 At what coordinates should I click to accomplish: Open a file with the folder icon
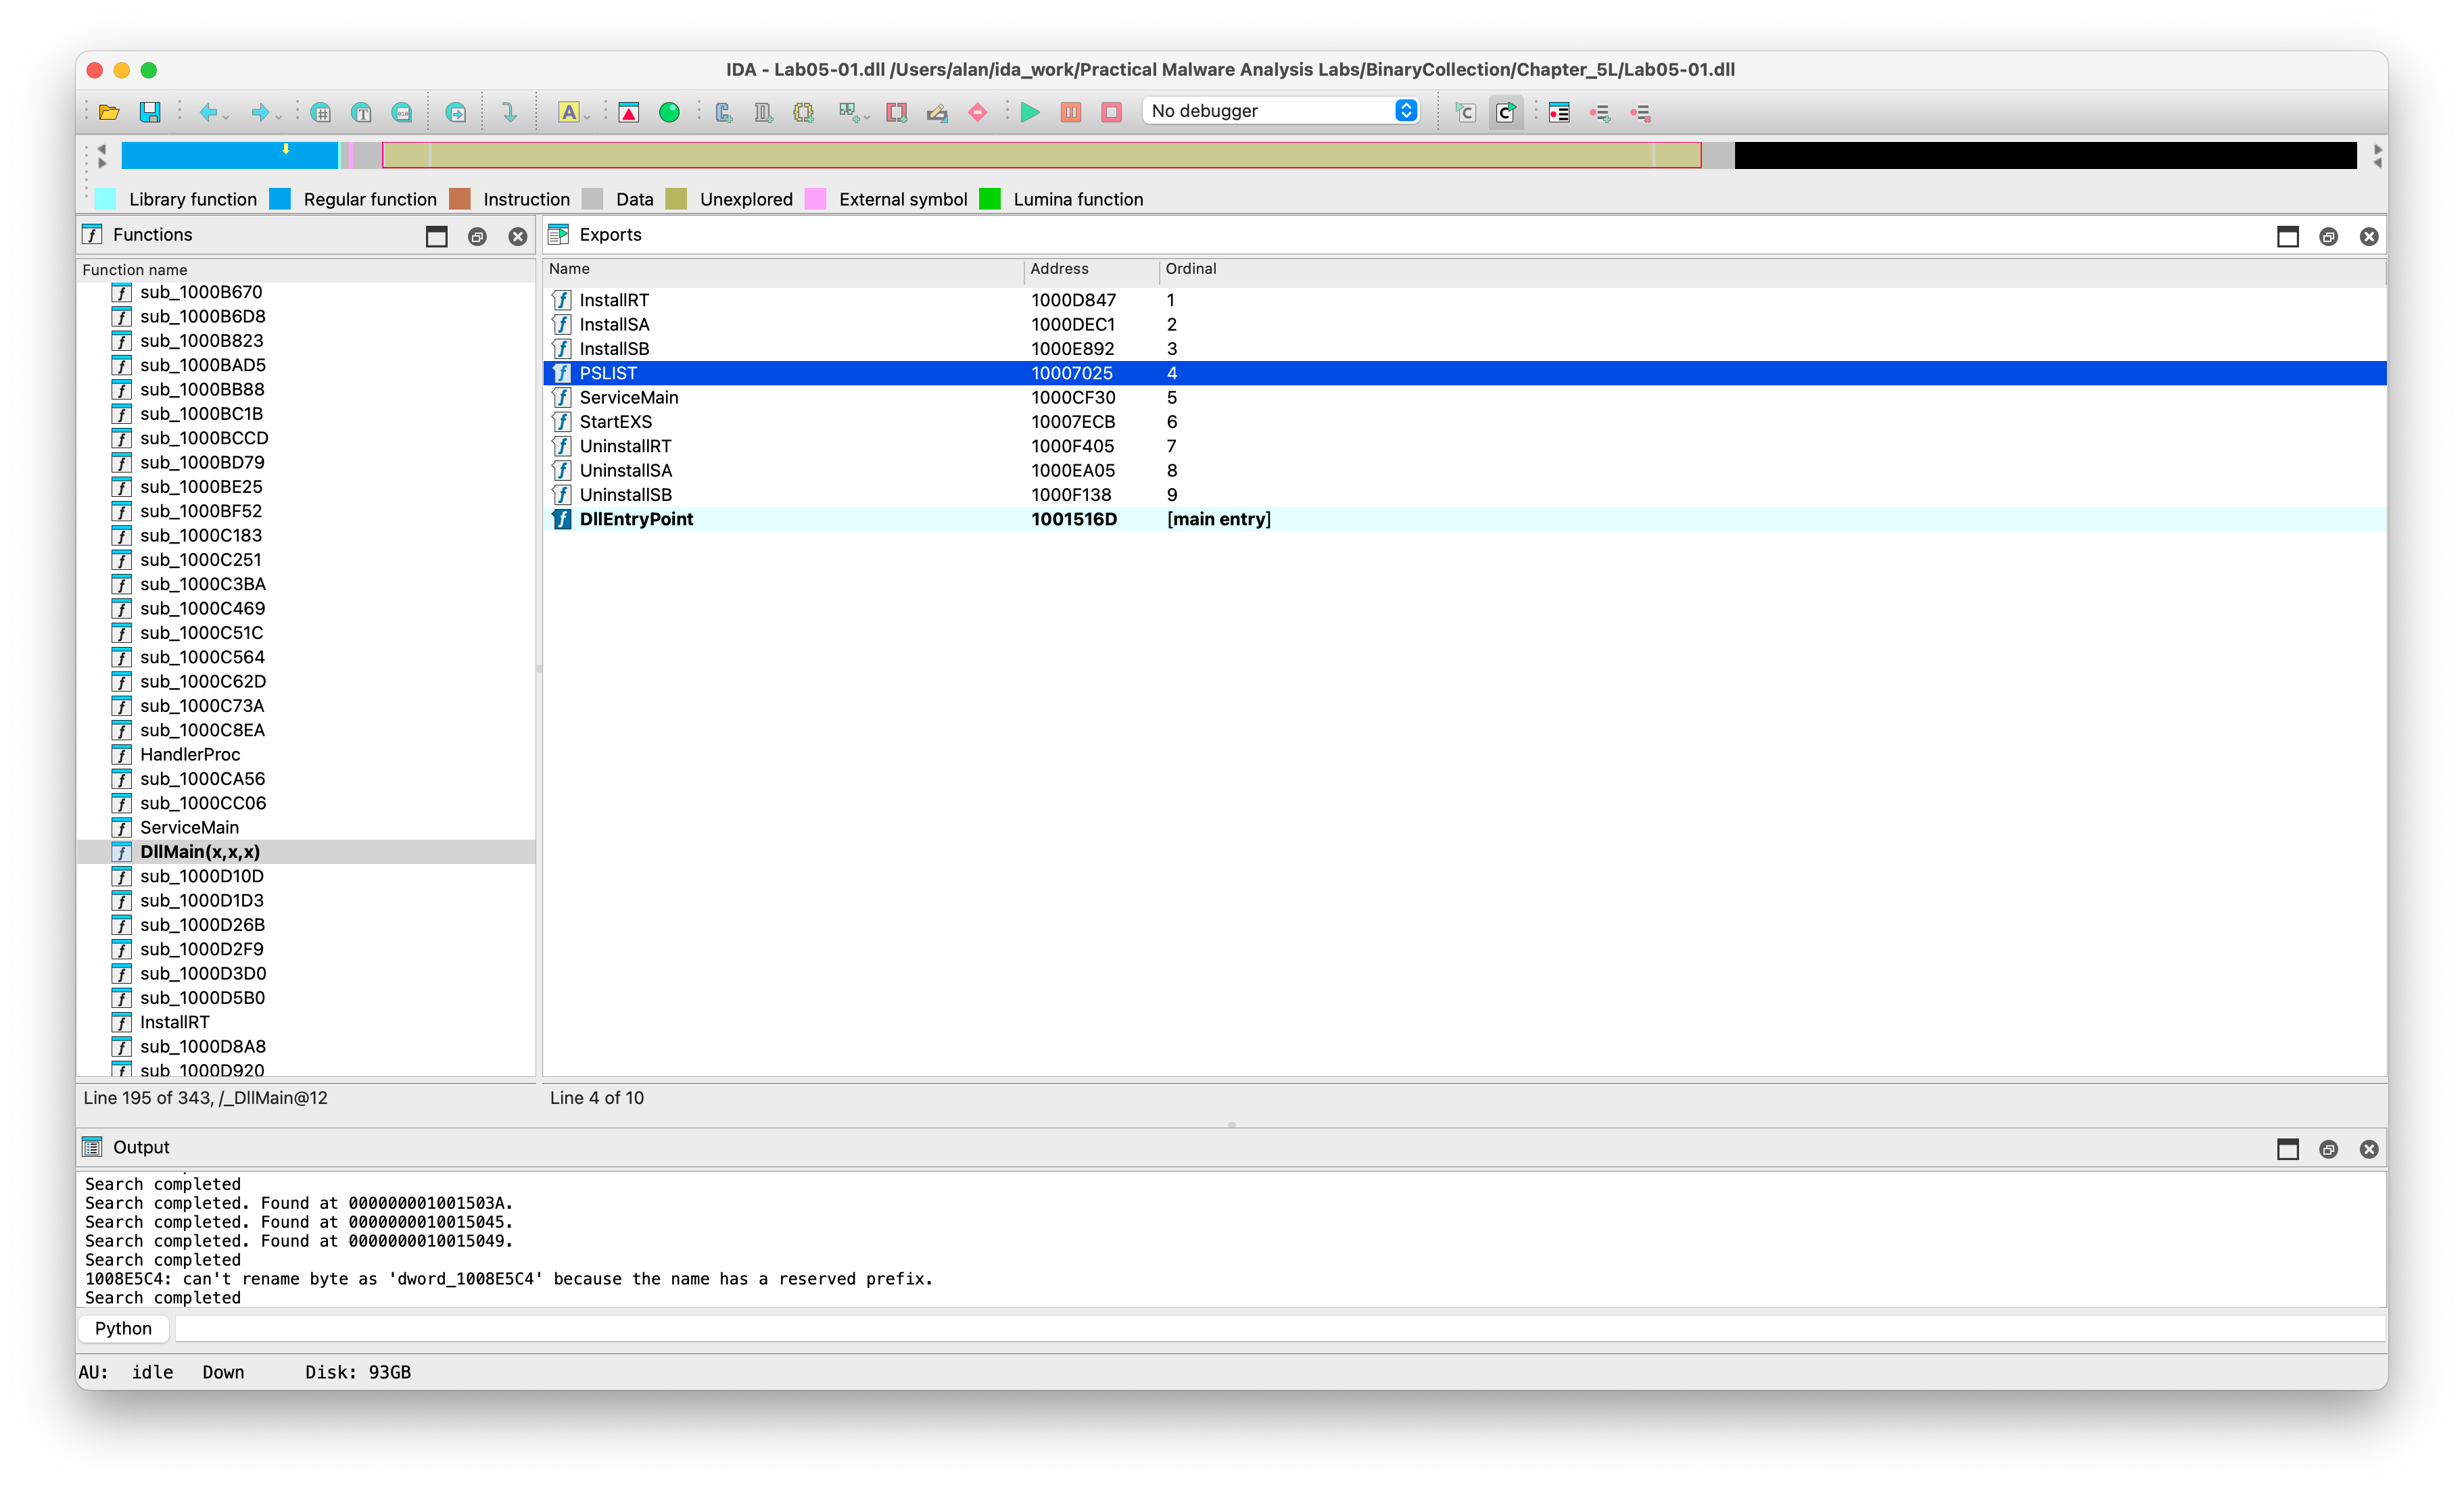(109, 112)
